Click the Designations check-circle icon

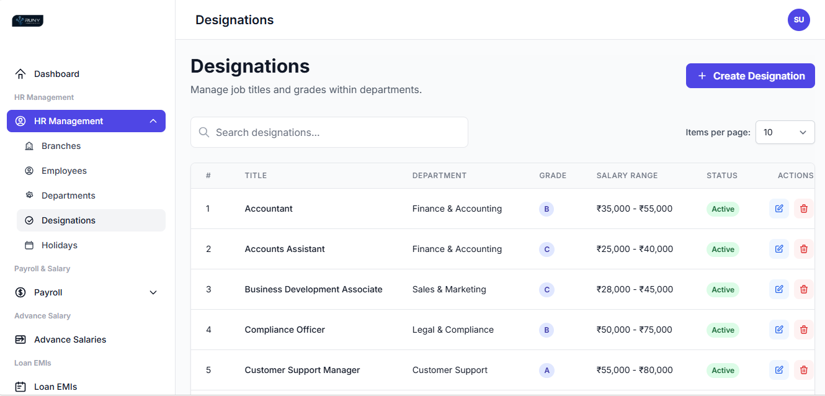click(29, 220)
